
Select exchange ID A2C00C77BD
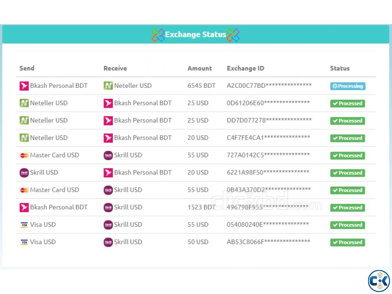coord(269,85)
